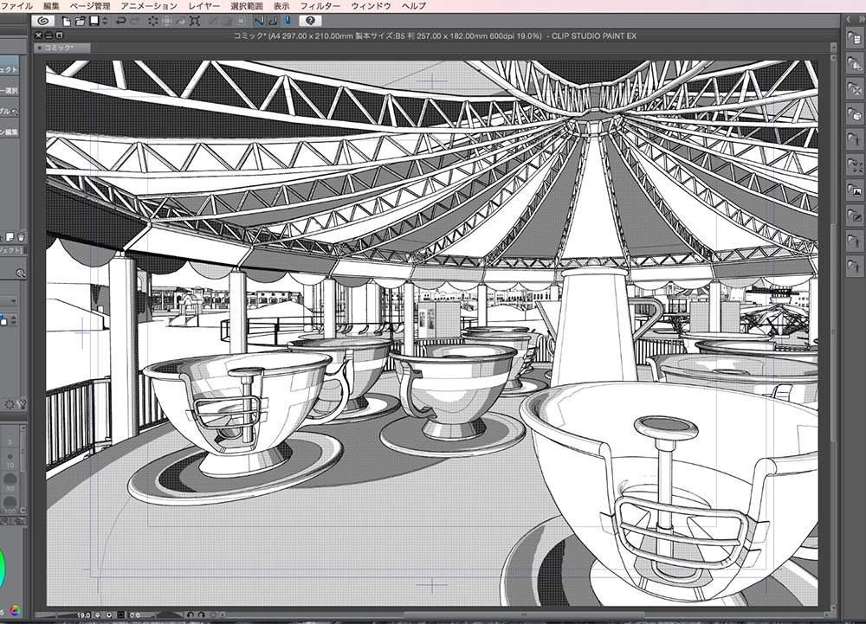866x624 pixels.
Task: Open the レイヤー menu
Action: coord(204,6)
